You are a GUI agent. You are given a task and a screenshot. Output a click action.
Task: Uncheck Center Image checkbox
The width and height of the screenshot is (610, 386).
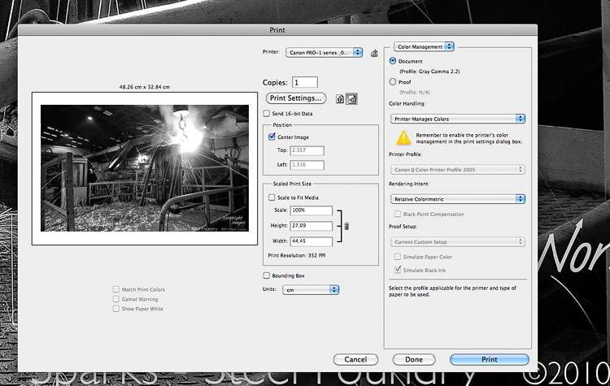click(272, 137)
